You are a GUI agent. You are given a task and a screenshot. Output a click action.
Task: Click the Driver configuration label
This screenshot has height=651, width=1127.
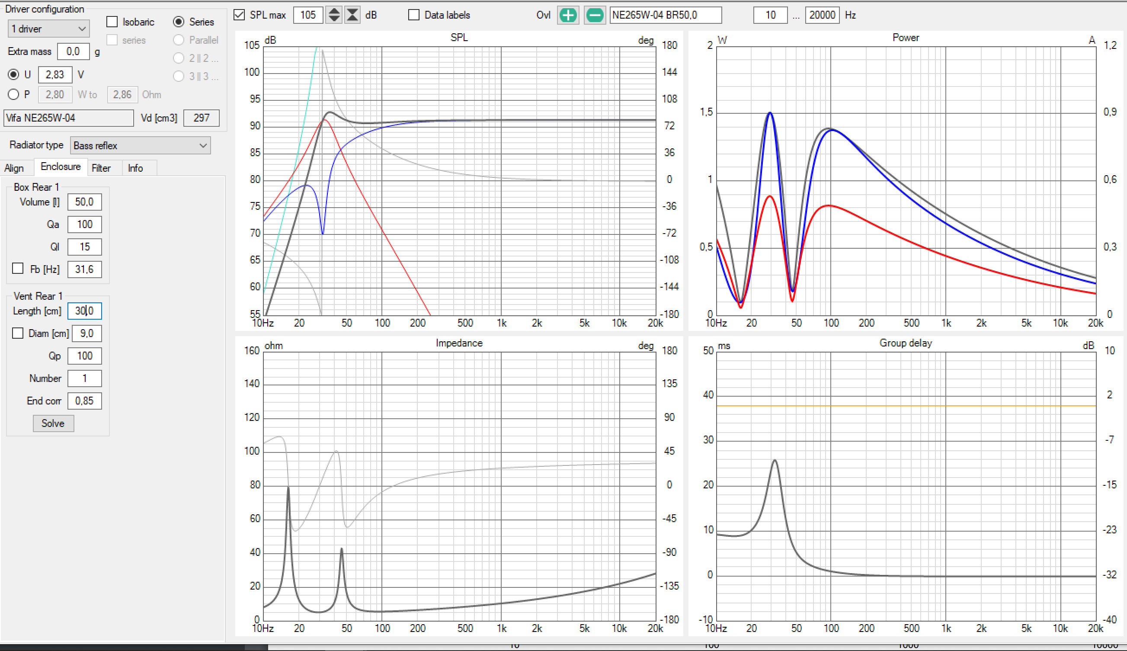pos(44,9)
